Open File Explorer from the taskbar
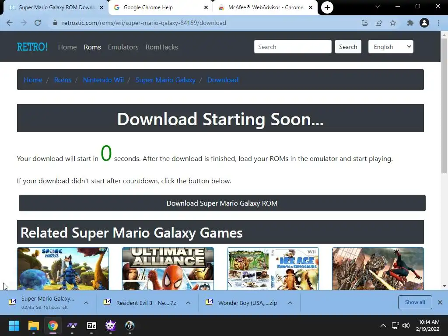The image size is (448, 336). click(x=33, y=325)
